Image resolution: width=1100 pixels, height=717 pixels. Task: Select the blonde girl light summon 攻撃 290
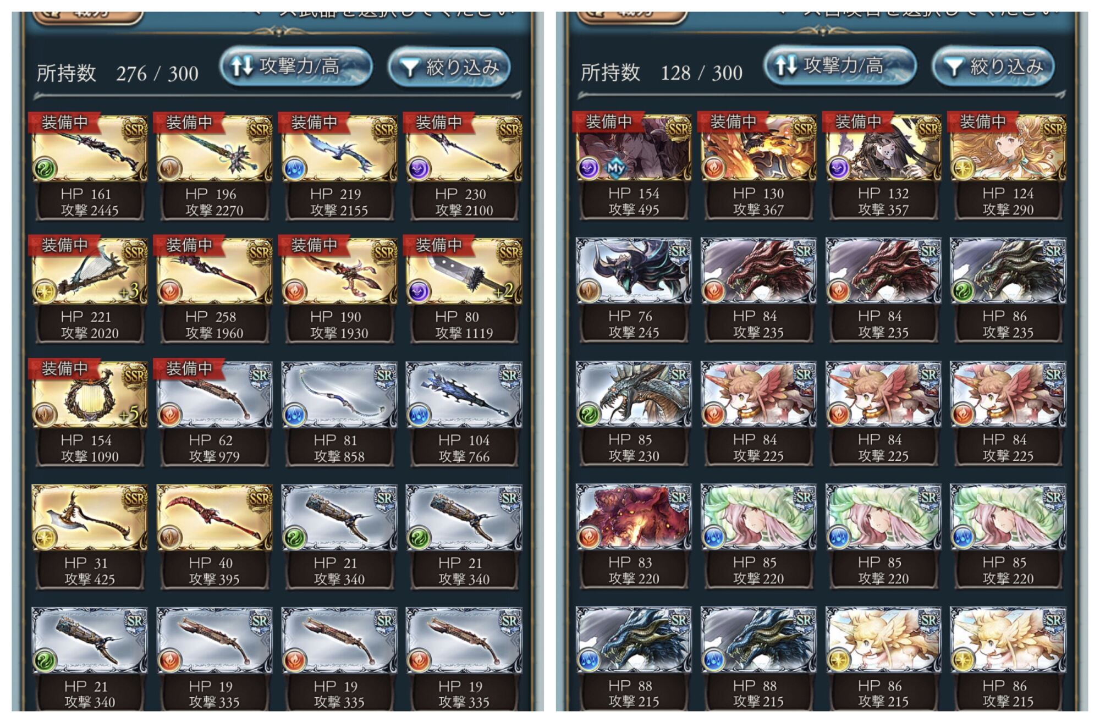click(x=1008, y=166)
